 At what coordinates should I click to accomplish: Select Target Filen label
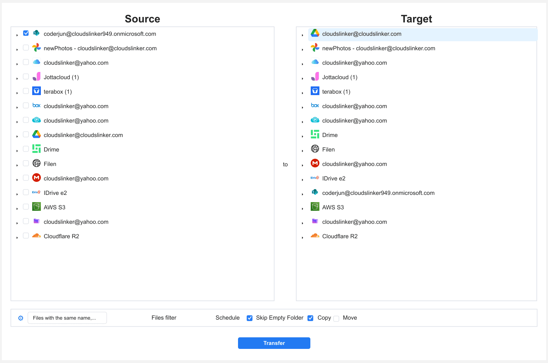[x=328, y=150]
